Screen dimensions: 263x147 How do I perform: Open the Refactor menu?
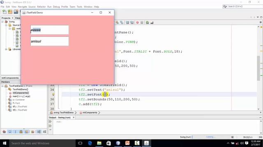point(42,7)
